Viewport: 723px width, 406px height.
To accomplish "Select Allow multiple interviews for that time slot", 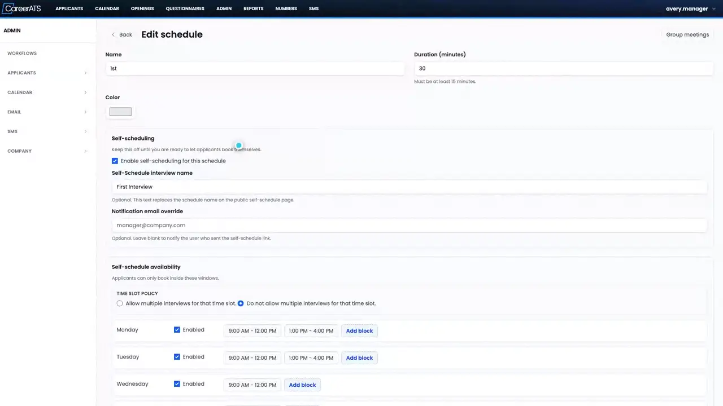I will tap(120, 303).
